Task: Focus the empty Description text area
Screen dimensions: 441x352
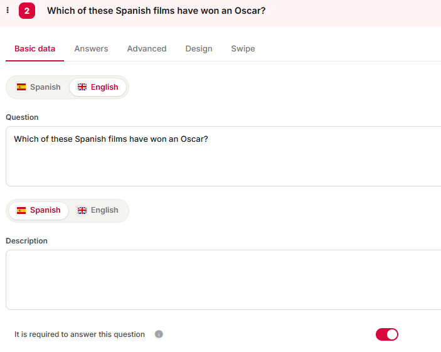Action: (223, 280)
